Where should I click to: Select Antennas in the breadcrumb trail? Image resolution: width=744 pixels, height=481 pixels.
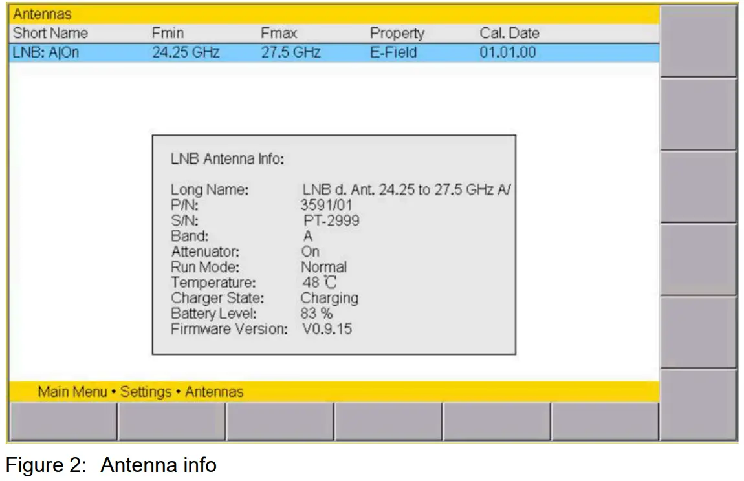pos(213,392)
